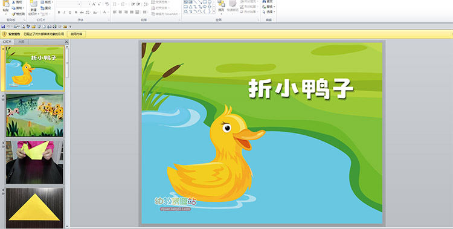Viewport: 453px width, 229px height.
Task: Toggle Bold formatting
Action: point(59,13)
